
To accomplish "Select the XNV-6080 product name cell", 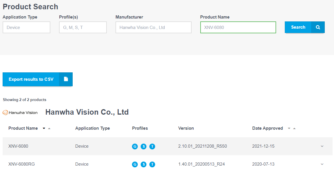I will click(x=18, y=146).
